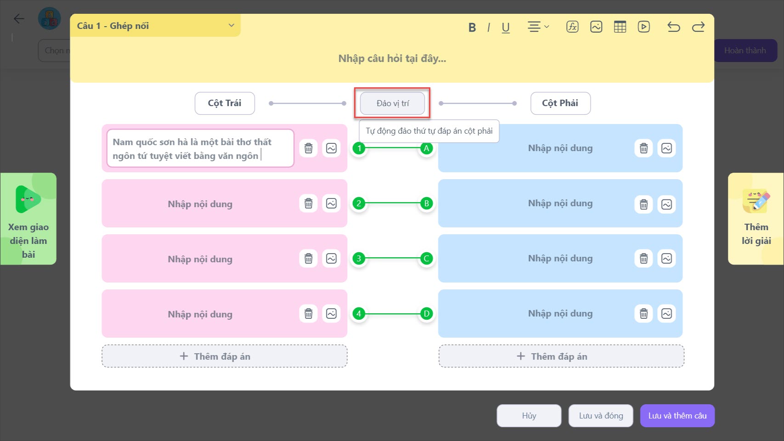
Task: Add image to right answer D
Action: 666,314
